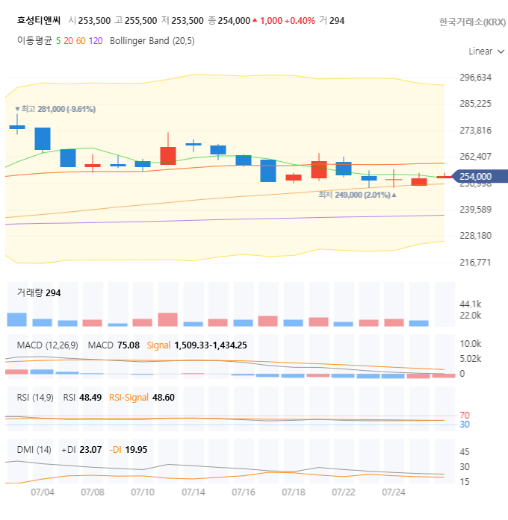Screen dimensions: 508x520
Task: Click the 296,634 price axis label
Action: (475, 78)
